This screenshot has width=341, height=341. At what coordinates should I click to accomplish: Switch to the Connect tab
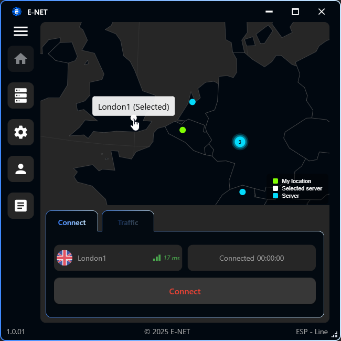72,222
